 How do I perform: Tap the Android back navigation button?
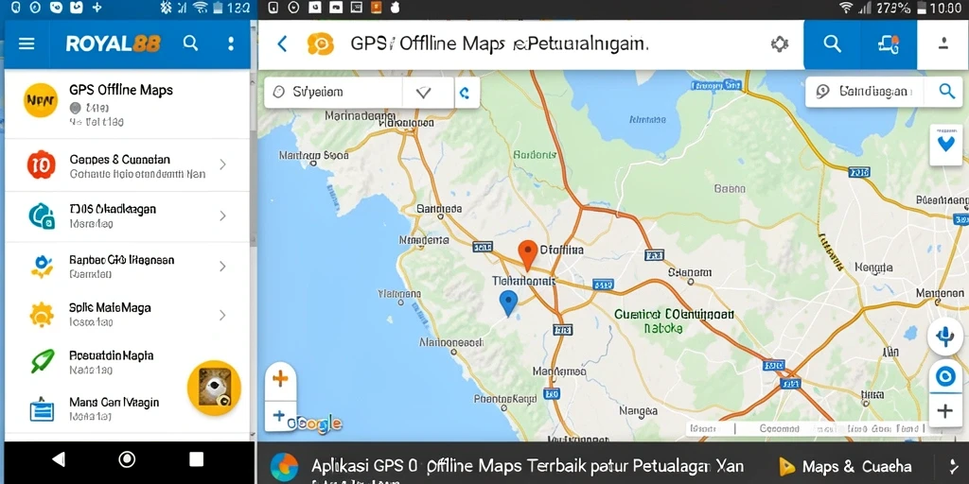[x=58, y=459]
